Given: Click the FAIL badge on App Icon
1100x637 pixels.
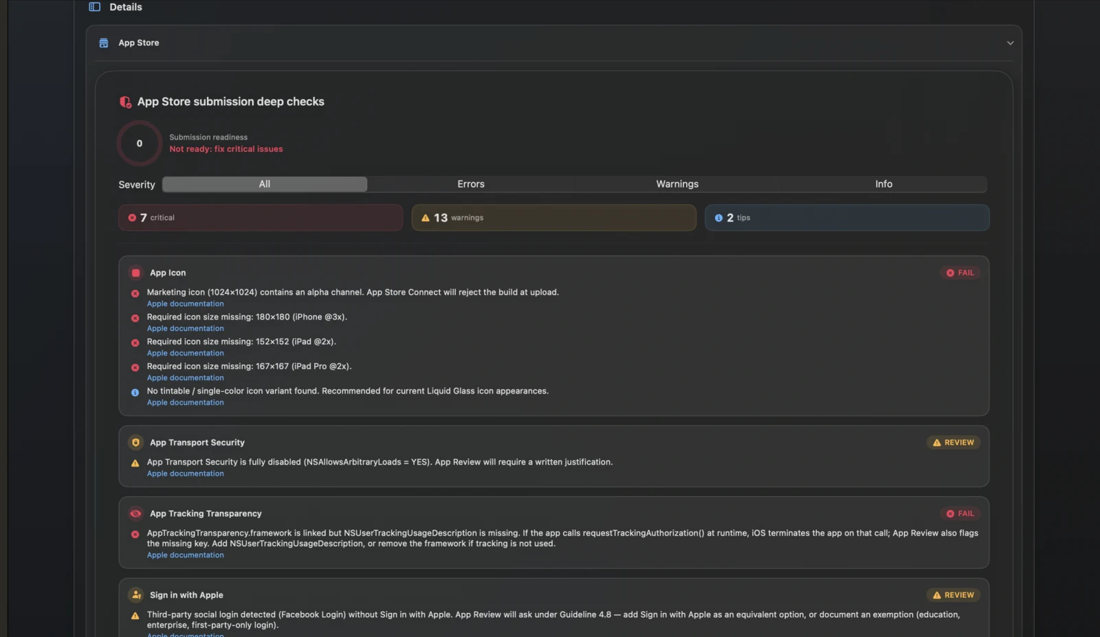Looking at the screenshot, I should pyautogui.click(x=960, y=273).
